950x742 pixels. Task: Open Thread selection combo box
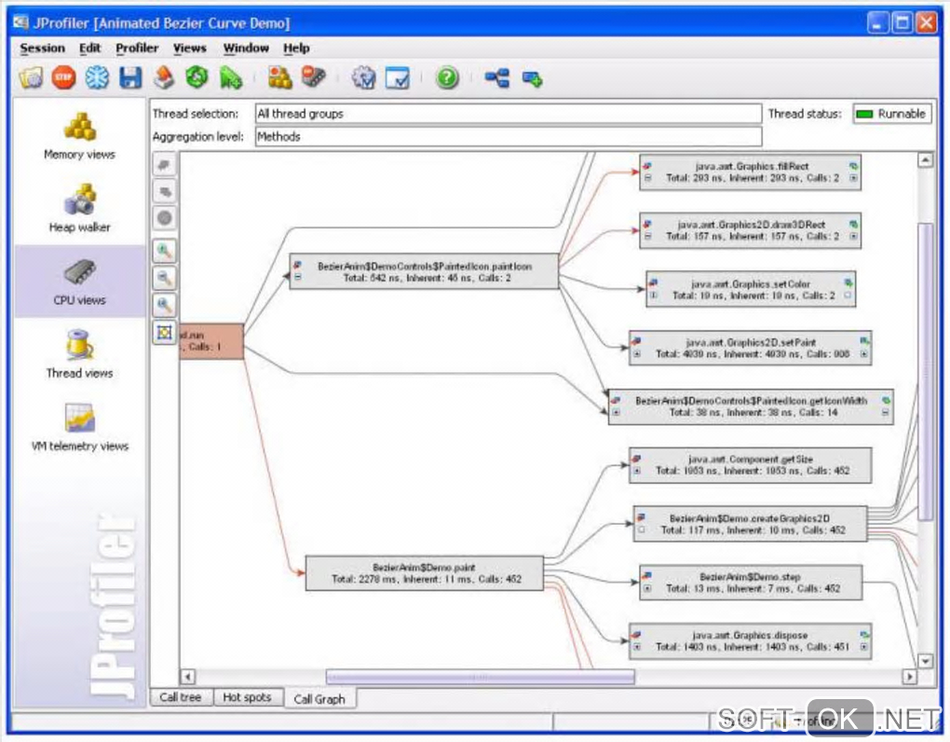[x=509, y=114]
